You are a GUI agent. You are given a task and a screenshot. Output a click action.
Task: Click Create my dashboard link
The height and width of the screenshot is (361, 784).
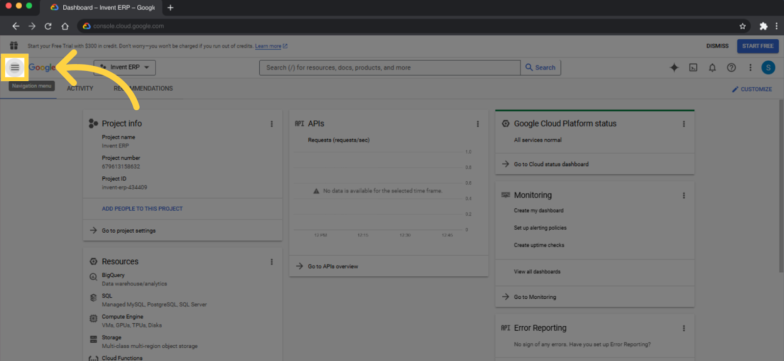pyautogui.click(x=539, y=211)
